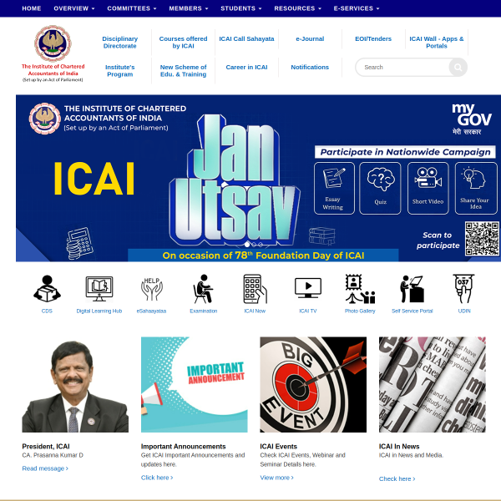
Task: Select the third banner carousel dot
Action: point(261,245)
